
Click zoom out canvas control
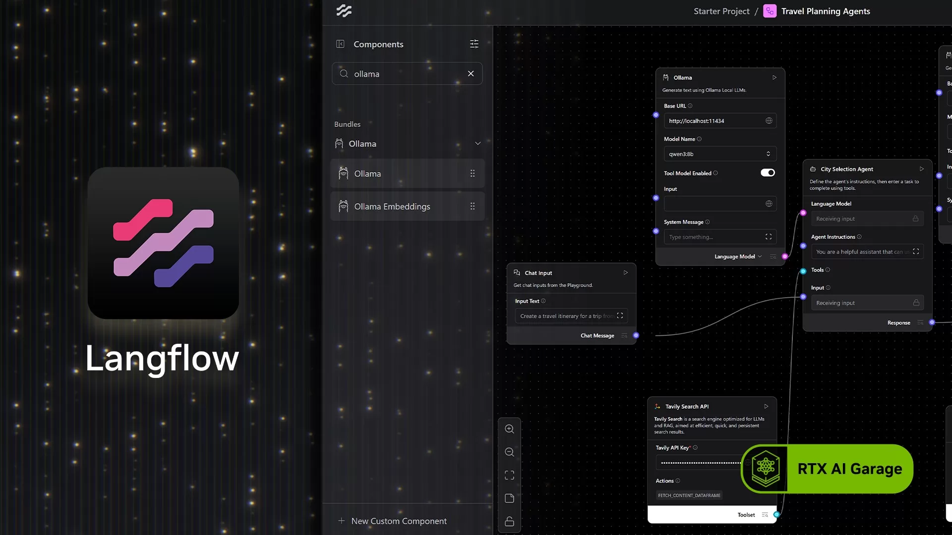click(509, 452)
